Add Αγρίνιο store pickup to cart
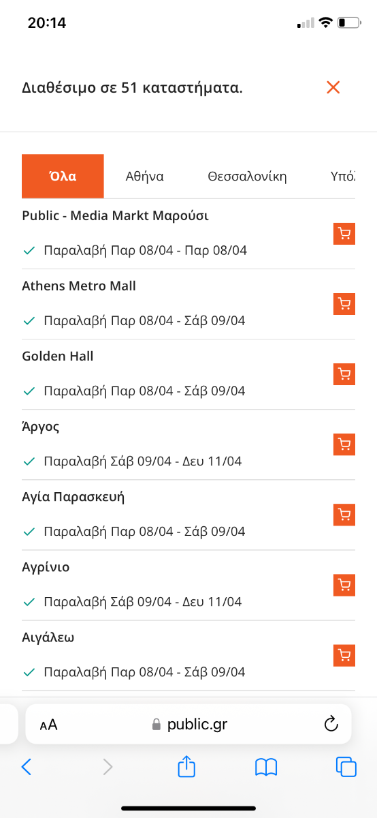 pos(344,585)
